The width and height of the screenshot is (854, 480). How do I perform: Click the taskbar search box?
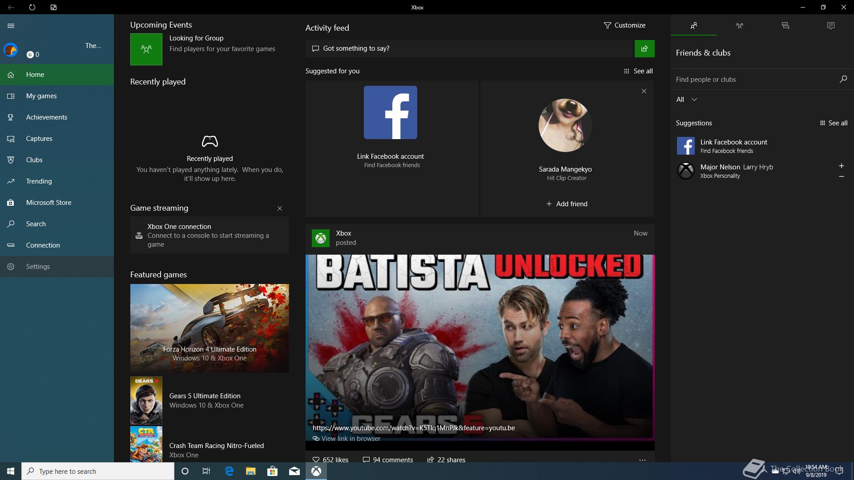98,471
